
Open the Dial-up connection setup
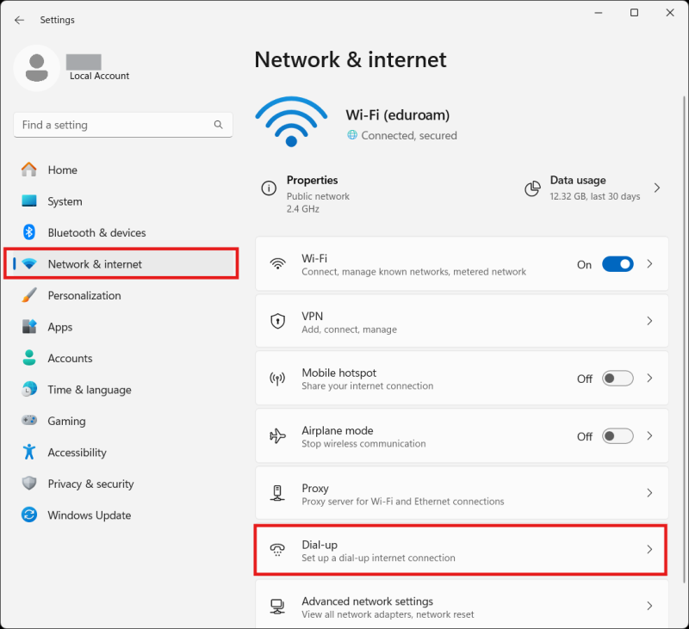click(461, 550)
